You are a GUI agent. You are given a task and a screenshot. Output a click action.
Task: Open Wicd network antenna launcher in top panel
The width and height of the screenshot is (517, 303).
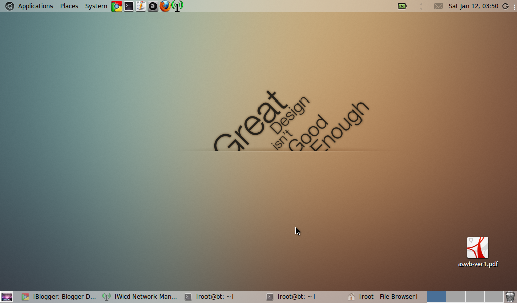(177, 6)
